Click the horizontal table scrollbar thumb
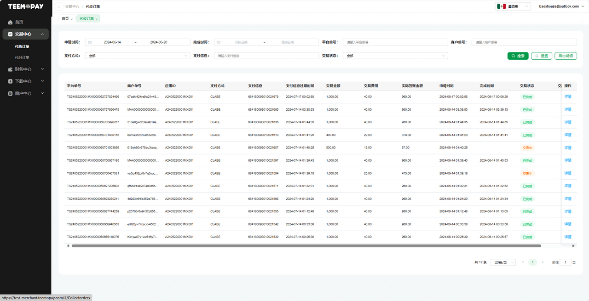This screenshot has height=301, width=589. pyautogui.click(x=306, y=246)
